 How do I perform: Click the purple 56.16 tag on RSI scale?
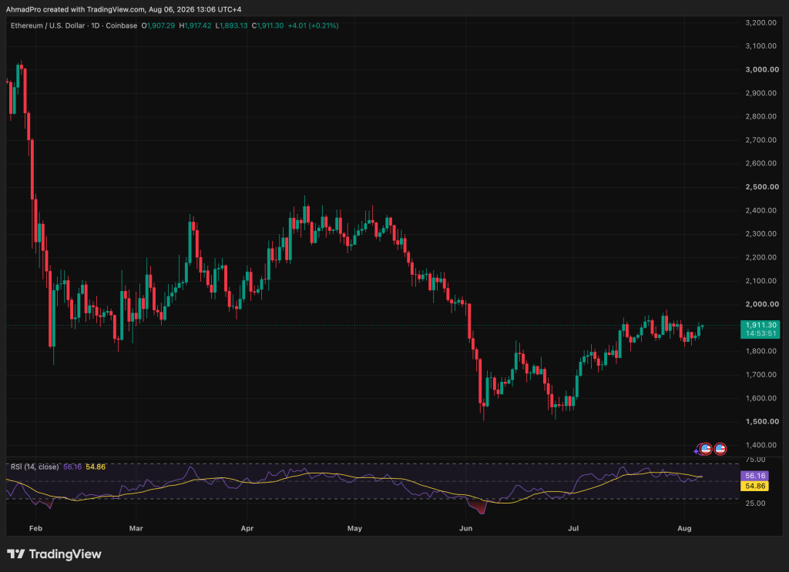(x=755, y=476)
